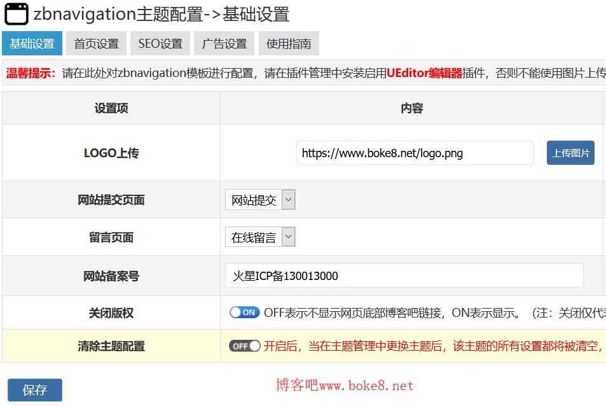
Task: Switch to the 基础设置 tab
Action: pos(32,43)
